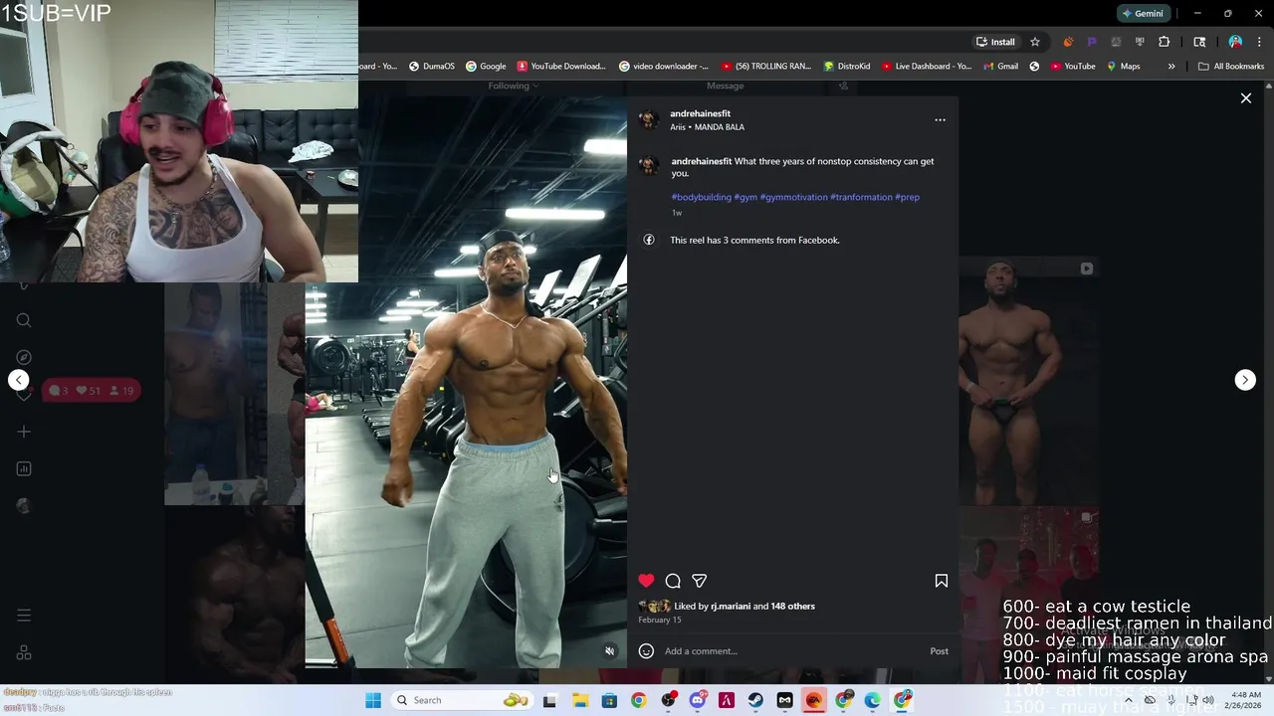
Task: Open the comment speech bubble icon
Action: 673,581
